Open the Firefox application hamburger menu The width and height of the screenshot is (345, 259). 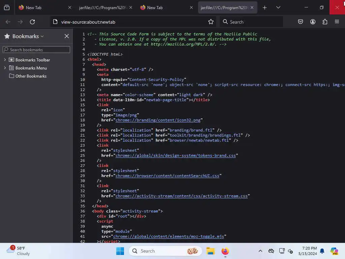[x=337, y=22]
